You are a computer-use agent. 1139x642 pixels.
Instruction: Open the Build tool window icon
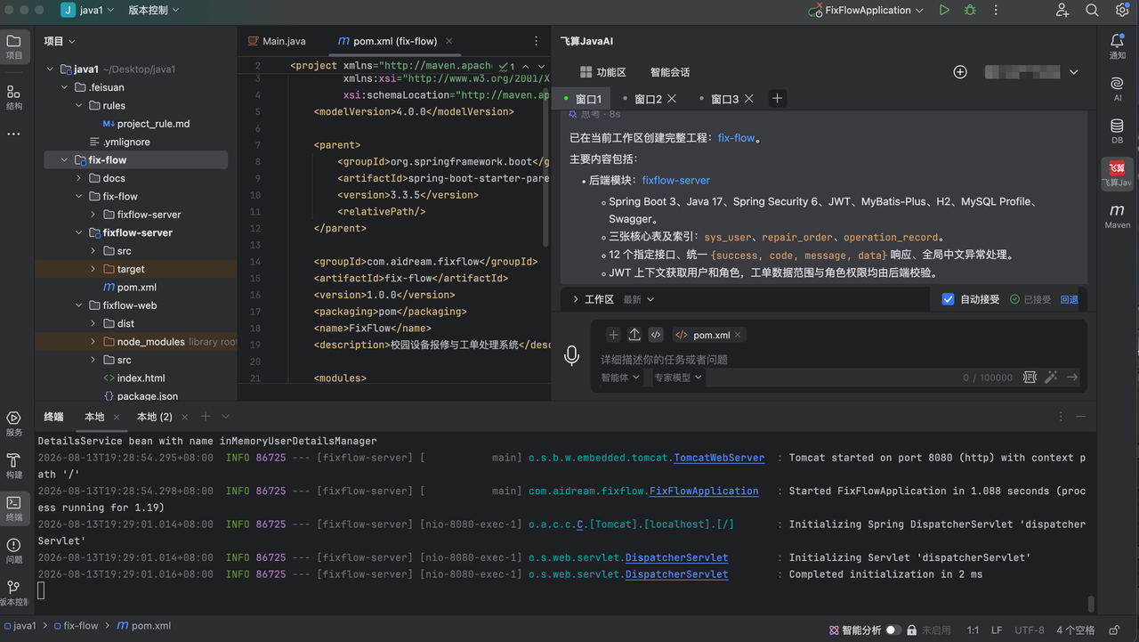pos(13,466)
